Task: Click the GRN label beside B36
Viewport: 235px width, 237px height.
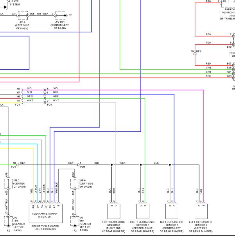Action: click(208, 68)
